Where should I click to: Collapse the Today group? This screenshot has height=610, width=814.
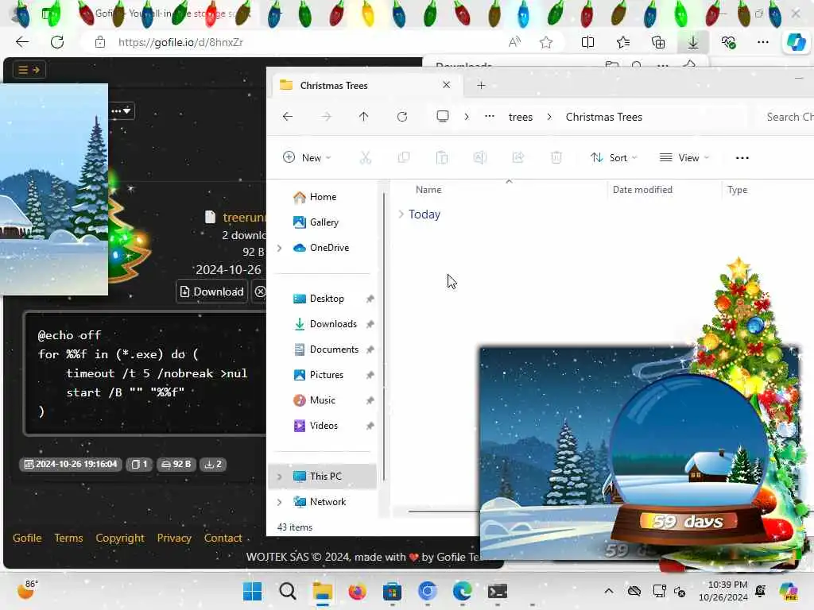coord(401,214)
